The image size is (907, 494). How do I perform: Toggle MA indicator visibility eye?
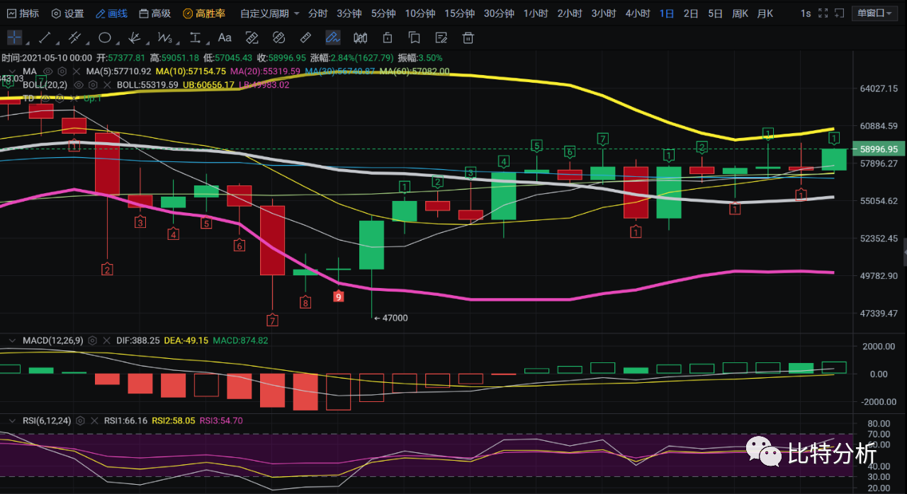47,71
